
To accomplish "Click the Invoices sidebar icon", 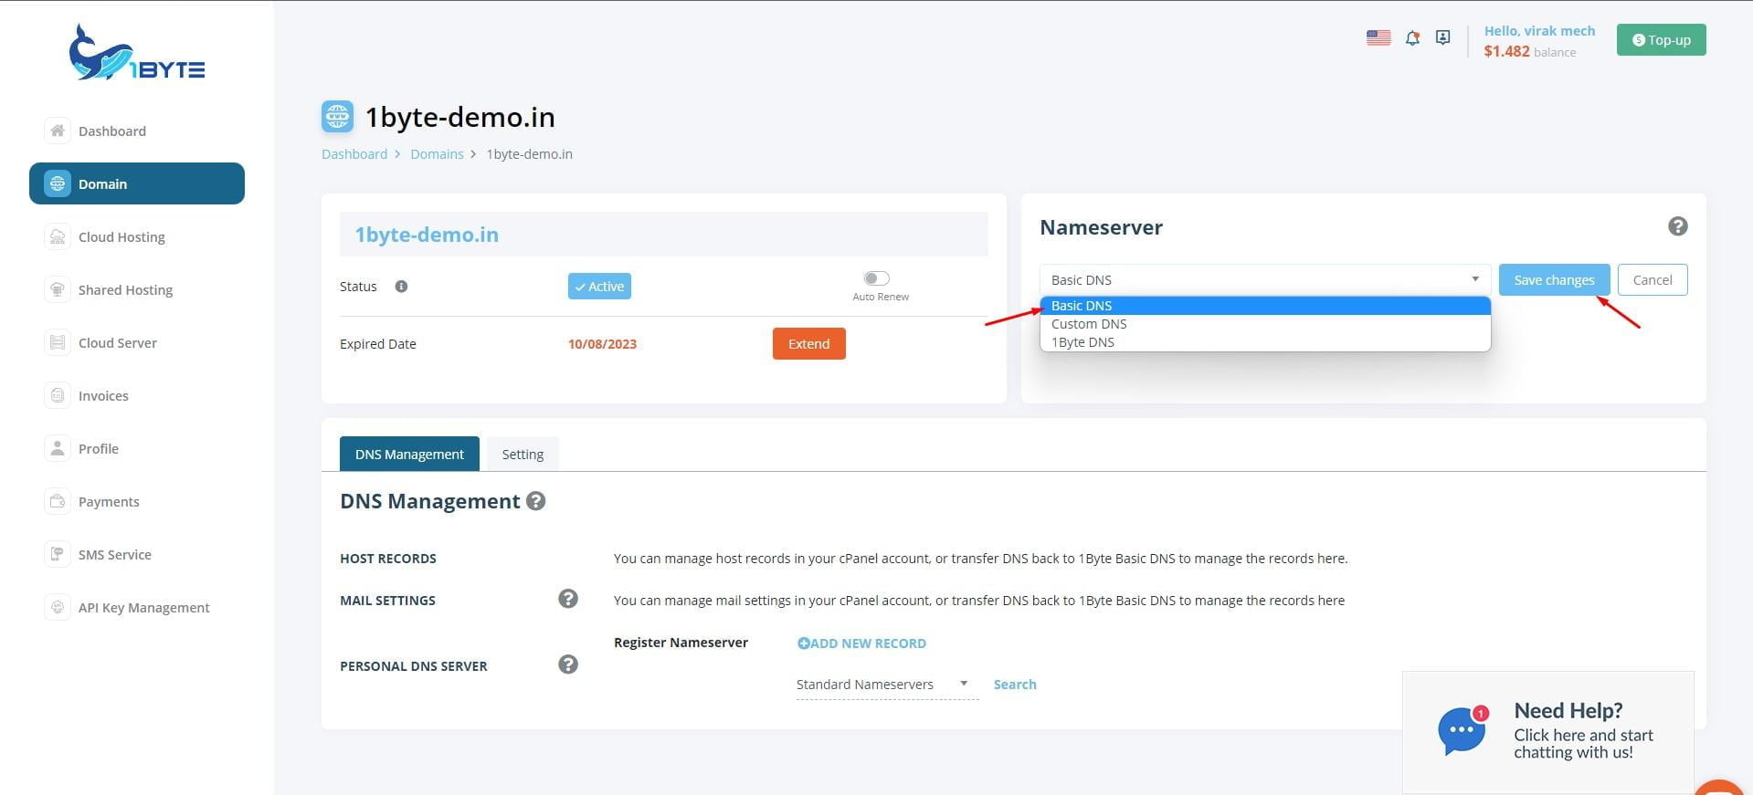I will pos(58,395).
